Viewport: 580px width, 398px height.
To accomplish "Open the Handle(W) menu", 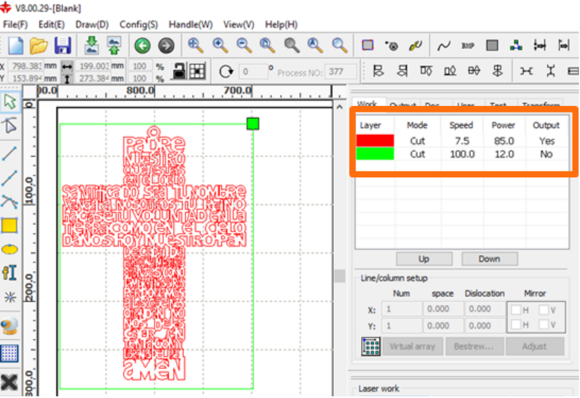I will (x=190, y=25).
